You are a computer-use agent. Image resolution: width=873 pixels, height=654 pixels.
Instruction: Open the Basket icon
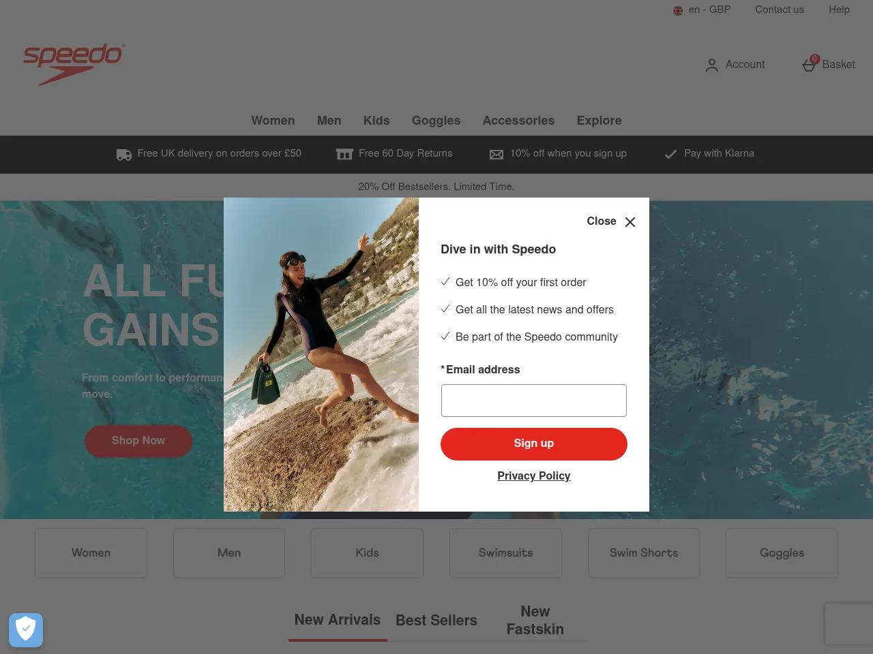pos(810,64)
